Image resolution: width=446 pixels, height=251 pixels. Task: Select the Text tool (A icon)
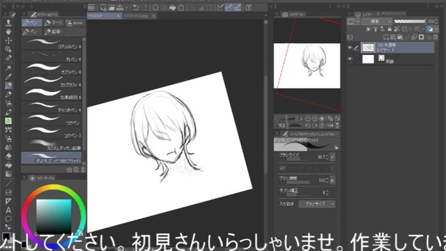[x=8, y=210]
